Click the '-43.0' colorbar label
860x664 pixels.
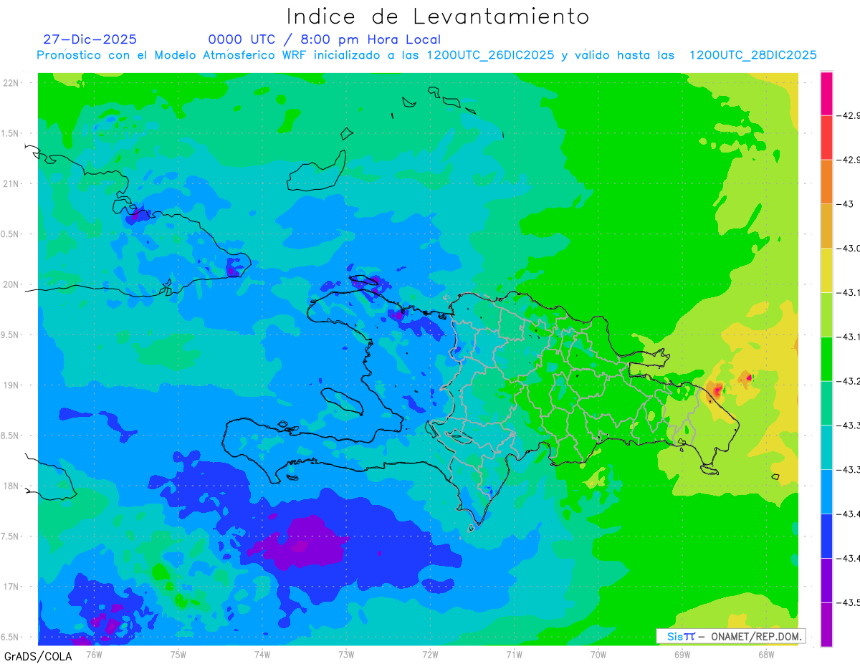pos(849,249)
